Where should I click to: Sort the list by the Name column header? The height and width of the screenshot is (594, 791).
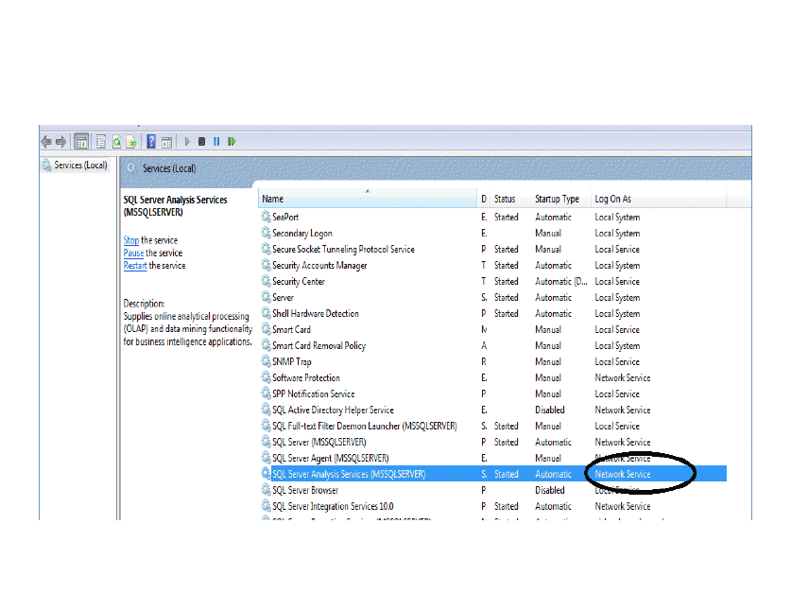coord(367,199)
